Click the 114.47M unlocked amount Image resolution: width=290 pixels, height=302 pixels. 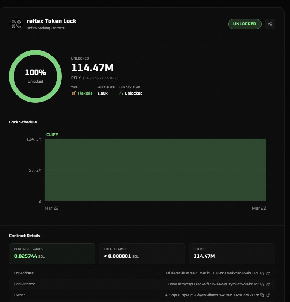coord(92,68)
